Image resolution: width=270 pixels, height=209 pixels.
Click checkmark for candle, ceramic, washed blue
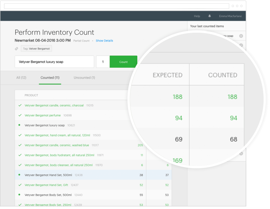pos(20,145)
